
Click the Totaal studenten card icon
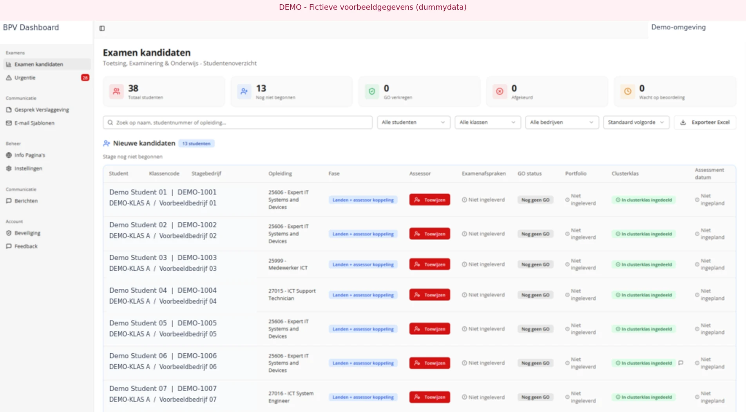coord(116,92)
